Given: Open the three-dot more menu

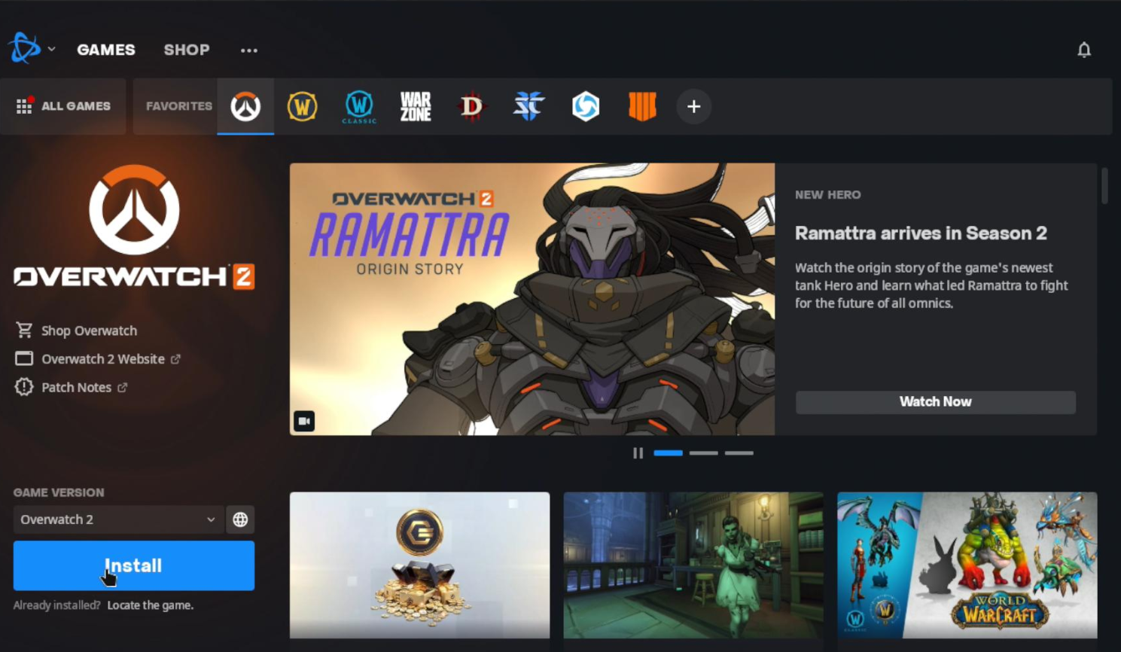Looking at the screenshot, I should [249, 50].
